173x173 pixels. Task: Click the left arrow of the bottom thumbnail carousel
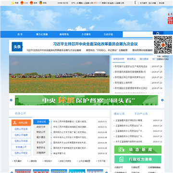tap(12, 173)
